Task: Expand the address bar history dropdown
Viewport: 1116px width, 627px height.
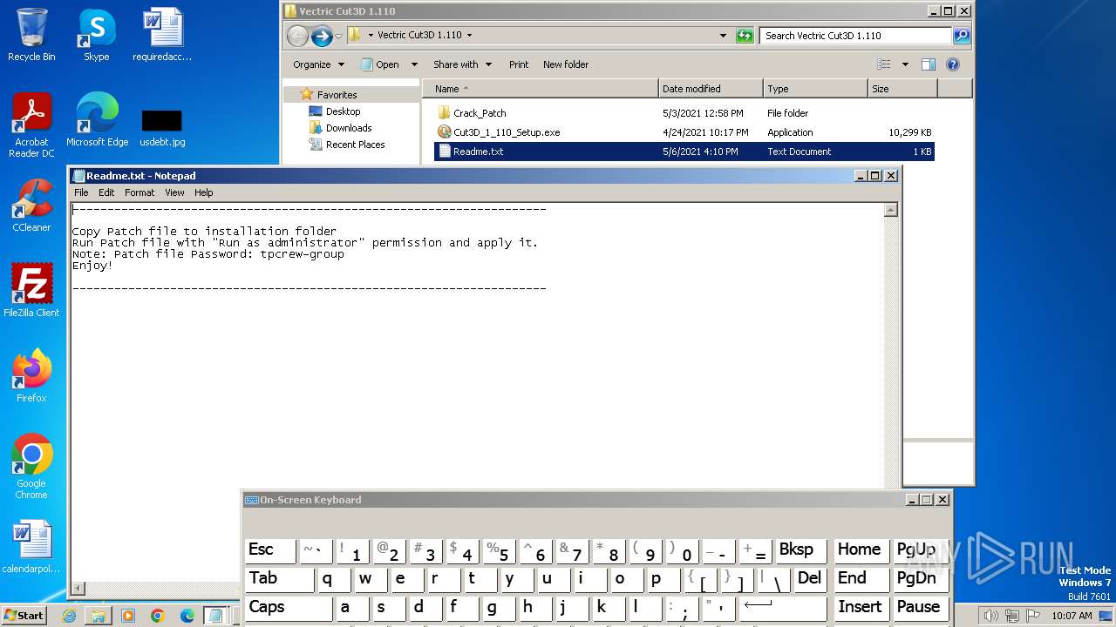Action: click(723, 36)
